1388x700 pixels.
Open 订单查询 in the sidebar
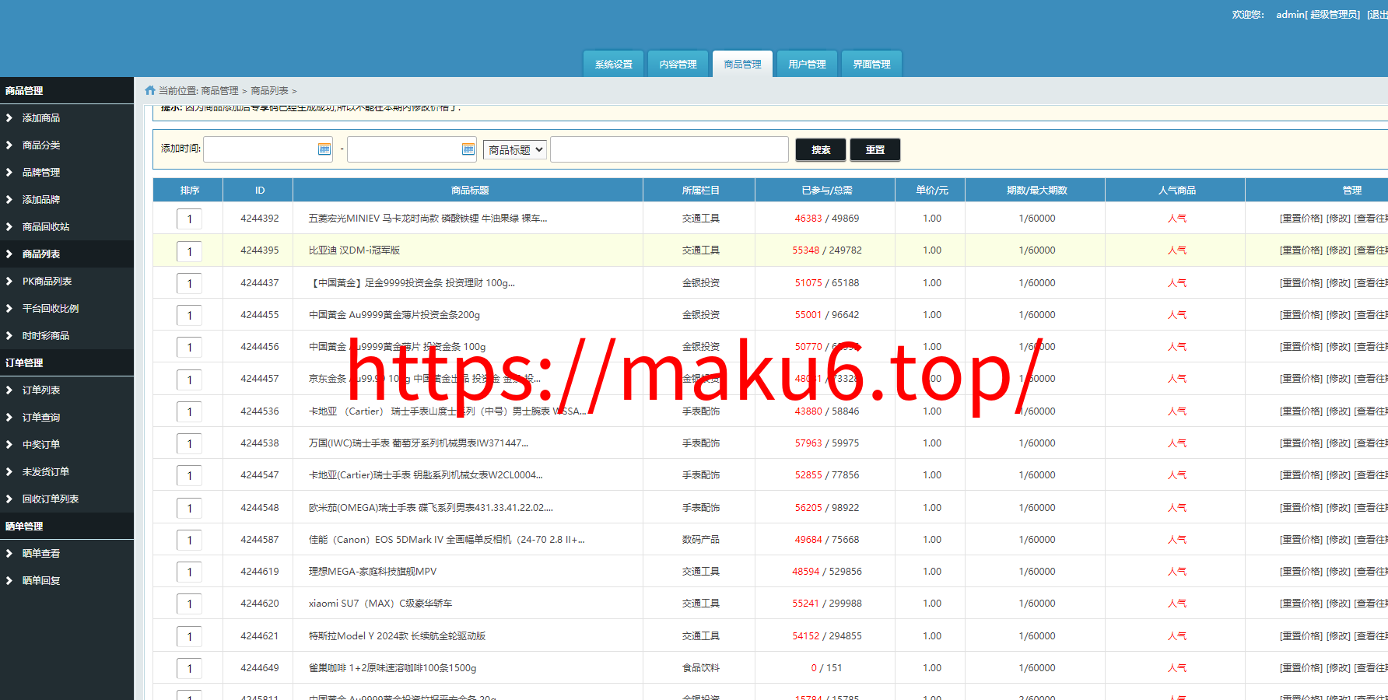[41, 418]
